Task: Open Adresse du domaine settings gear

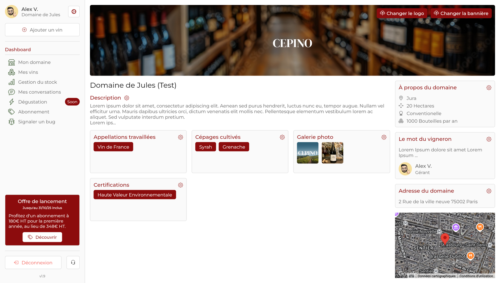Action: (489, 191)
